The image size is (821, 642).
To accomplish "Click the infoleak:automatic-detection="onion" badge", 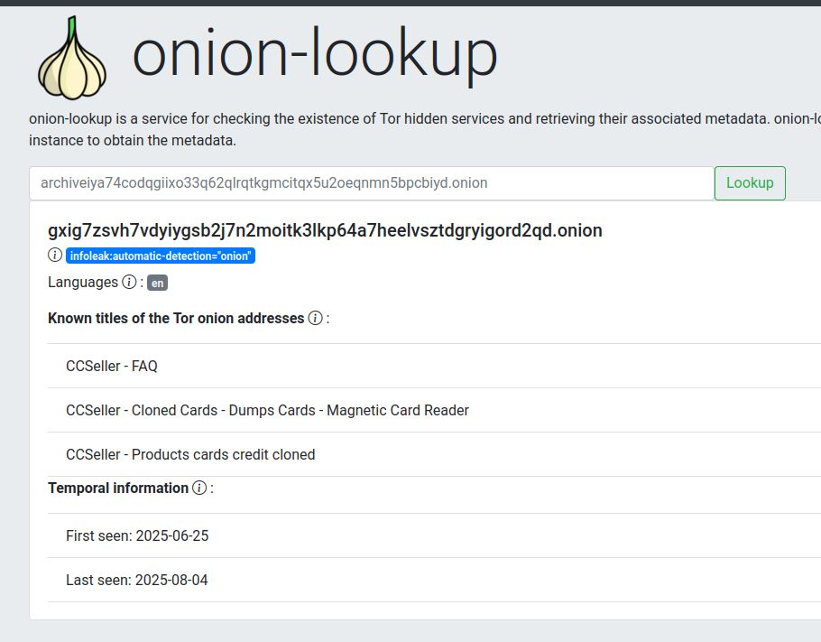I will point(161,256).
